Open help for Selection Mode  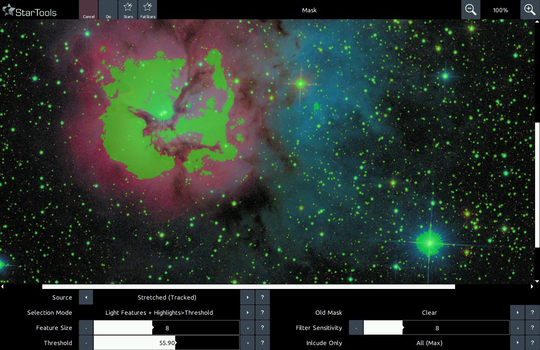point(262,313)
